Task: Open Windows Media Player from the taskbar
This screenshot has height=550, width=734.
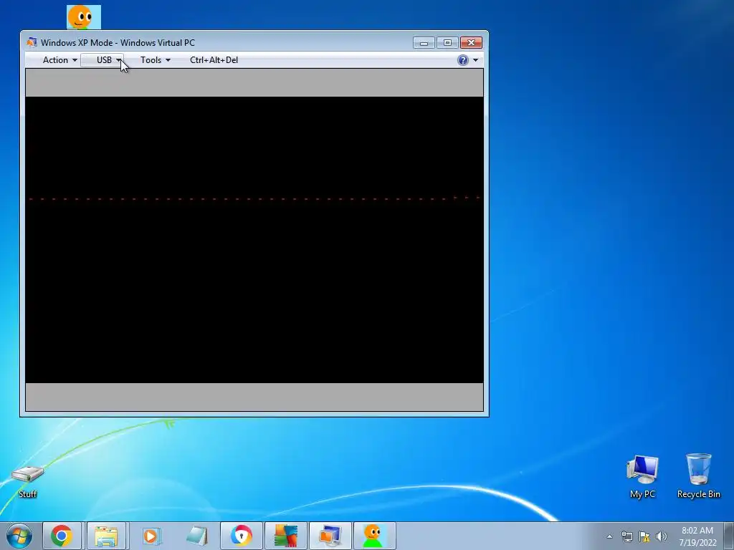Action: pos(151,536)
